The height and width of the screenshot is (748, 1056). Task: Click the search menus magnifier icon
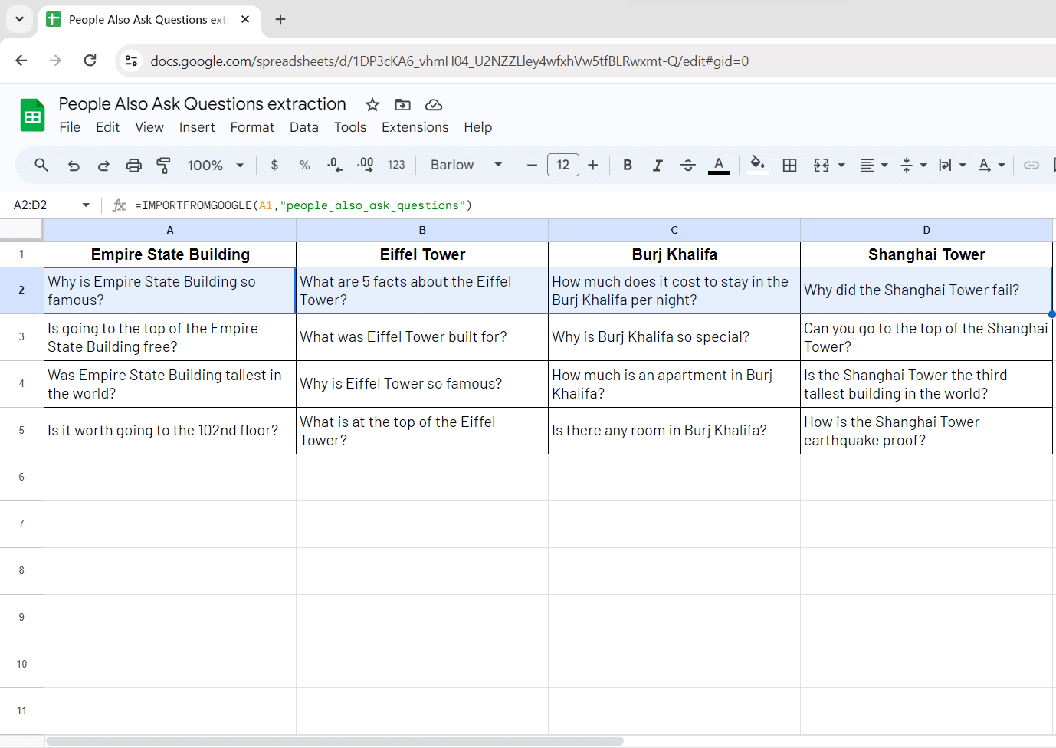[41, 165]
